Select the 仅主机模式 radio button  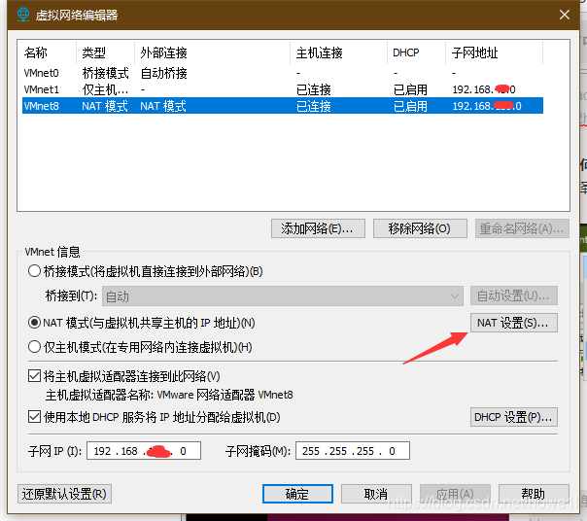click(x=34, y=347)
